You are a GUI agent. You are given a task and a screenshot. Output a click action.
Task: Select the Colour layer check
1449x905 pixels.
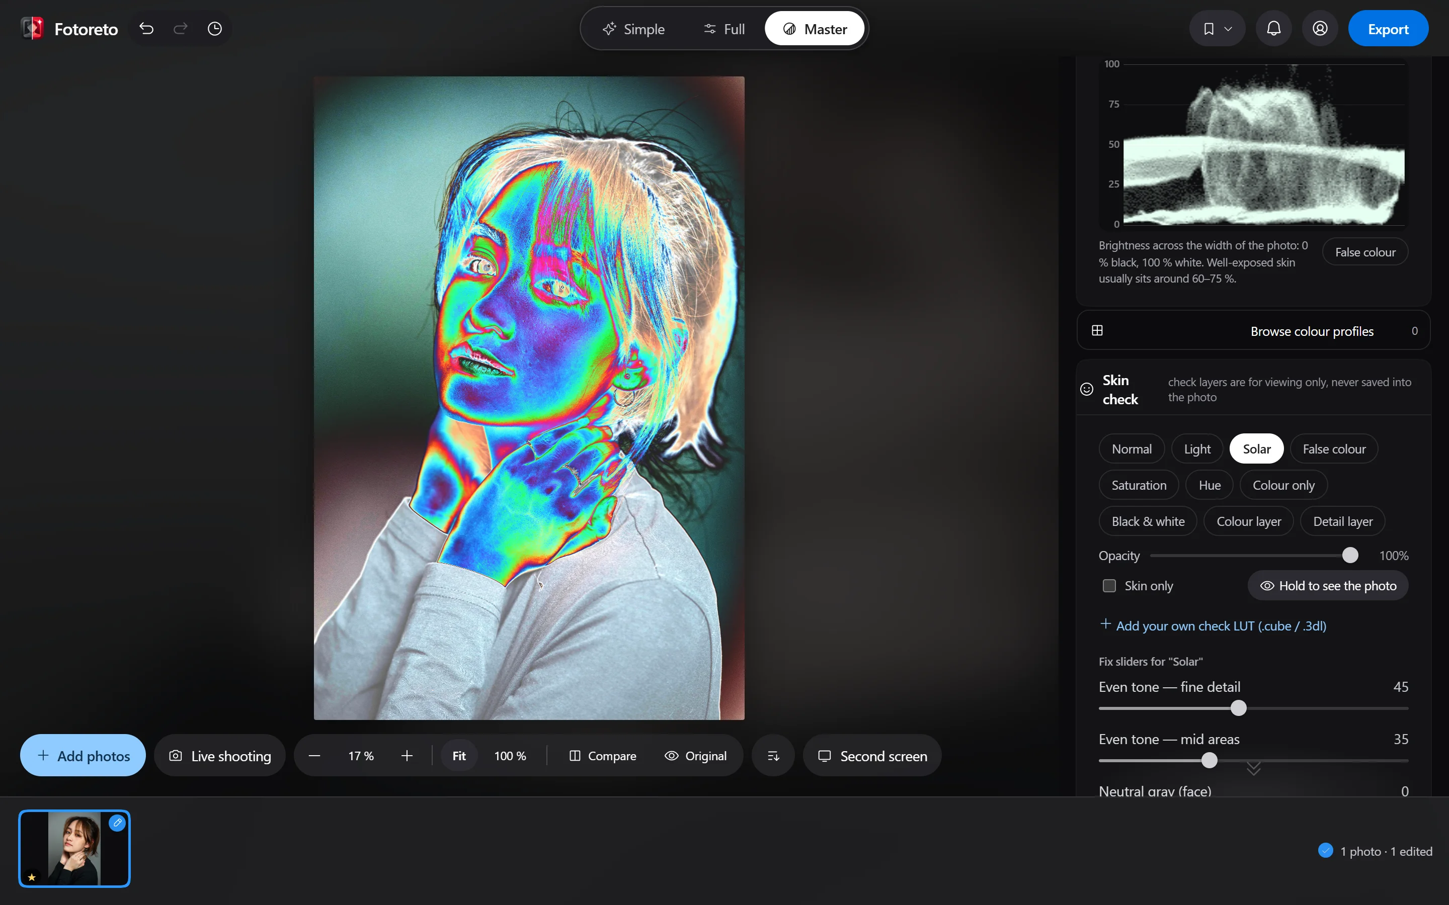1248,521
